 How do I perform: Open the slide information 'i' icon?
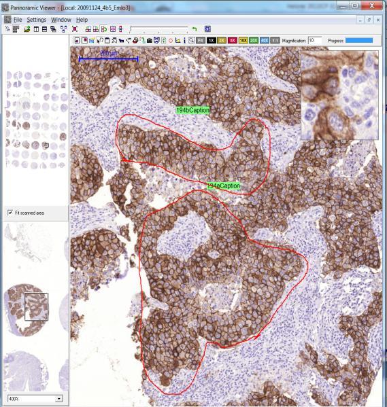[x=184, y=41]
